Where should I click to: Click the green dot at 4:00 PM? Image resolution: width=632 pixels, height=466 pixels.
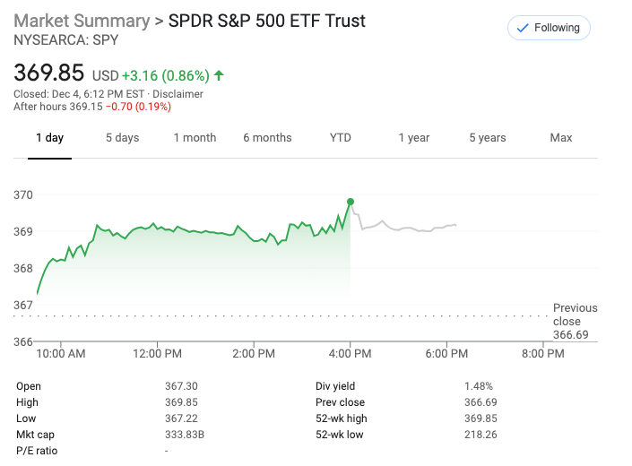350,202
